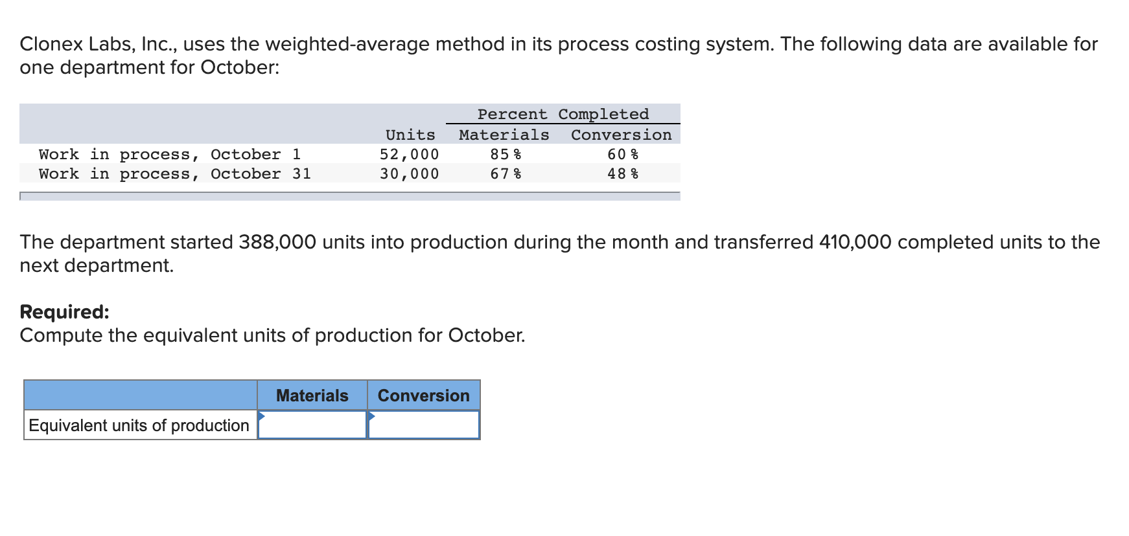Click the Units column header
The image size is (1129, 536).
410,134
